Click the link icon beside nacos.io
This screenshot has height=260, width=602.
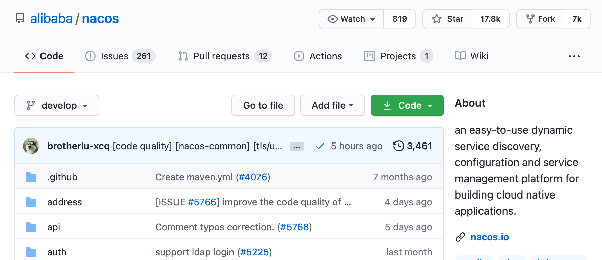pos(460,237)
